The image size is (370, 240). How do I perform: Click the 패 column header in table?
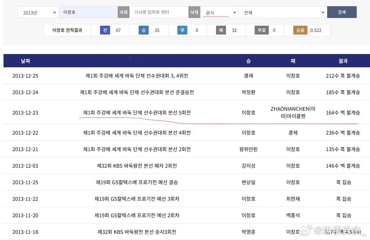click(x=293, y=61)
